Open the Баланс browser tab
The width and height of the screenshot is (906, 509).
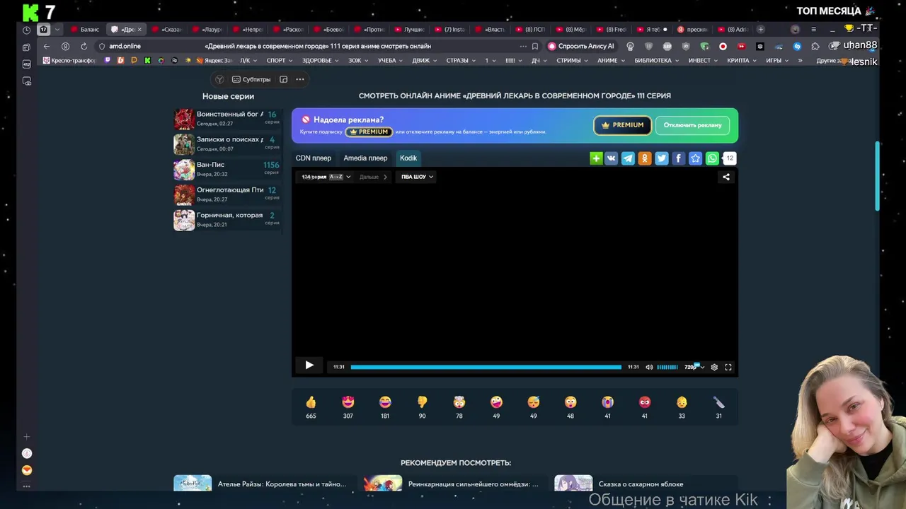click(86, 30)
